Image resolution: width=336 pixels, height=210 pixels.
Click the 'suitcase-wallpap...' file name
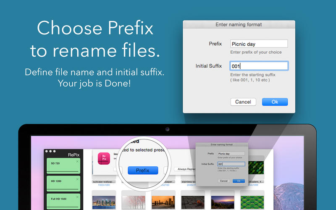104,182
